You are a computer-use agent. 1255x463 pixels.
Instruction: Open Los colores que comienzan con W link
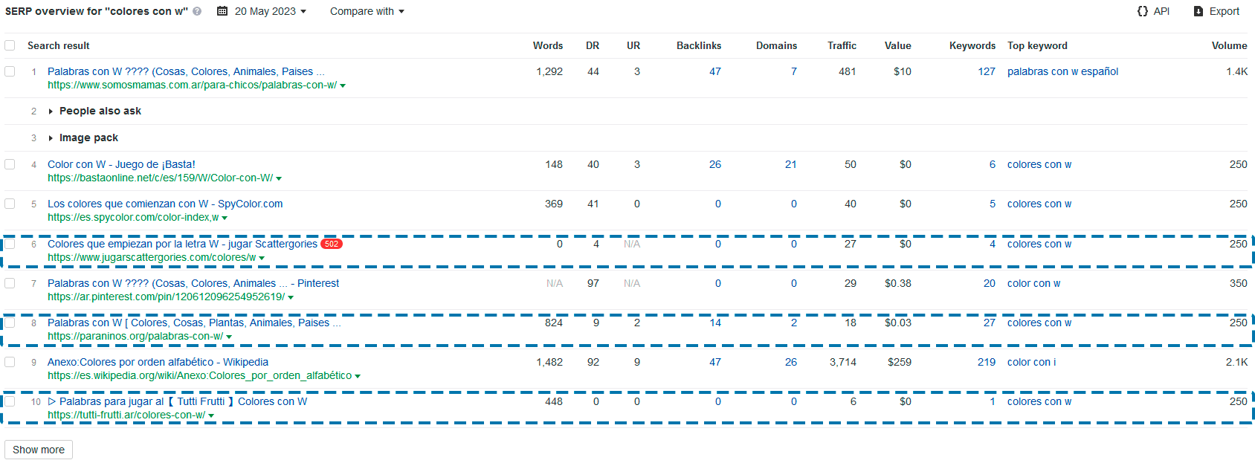[x=165, y=204]
